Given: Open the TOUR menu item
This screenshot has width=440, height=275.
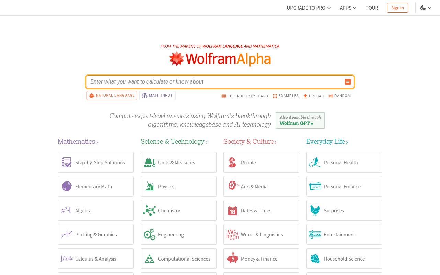Looking at the screenshot, I should [x=372, y=7].
